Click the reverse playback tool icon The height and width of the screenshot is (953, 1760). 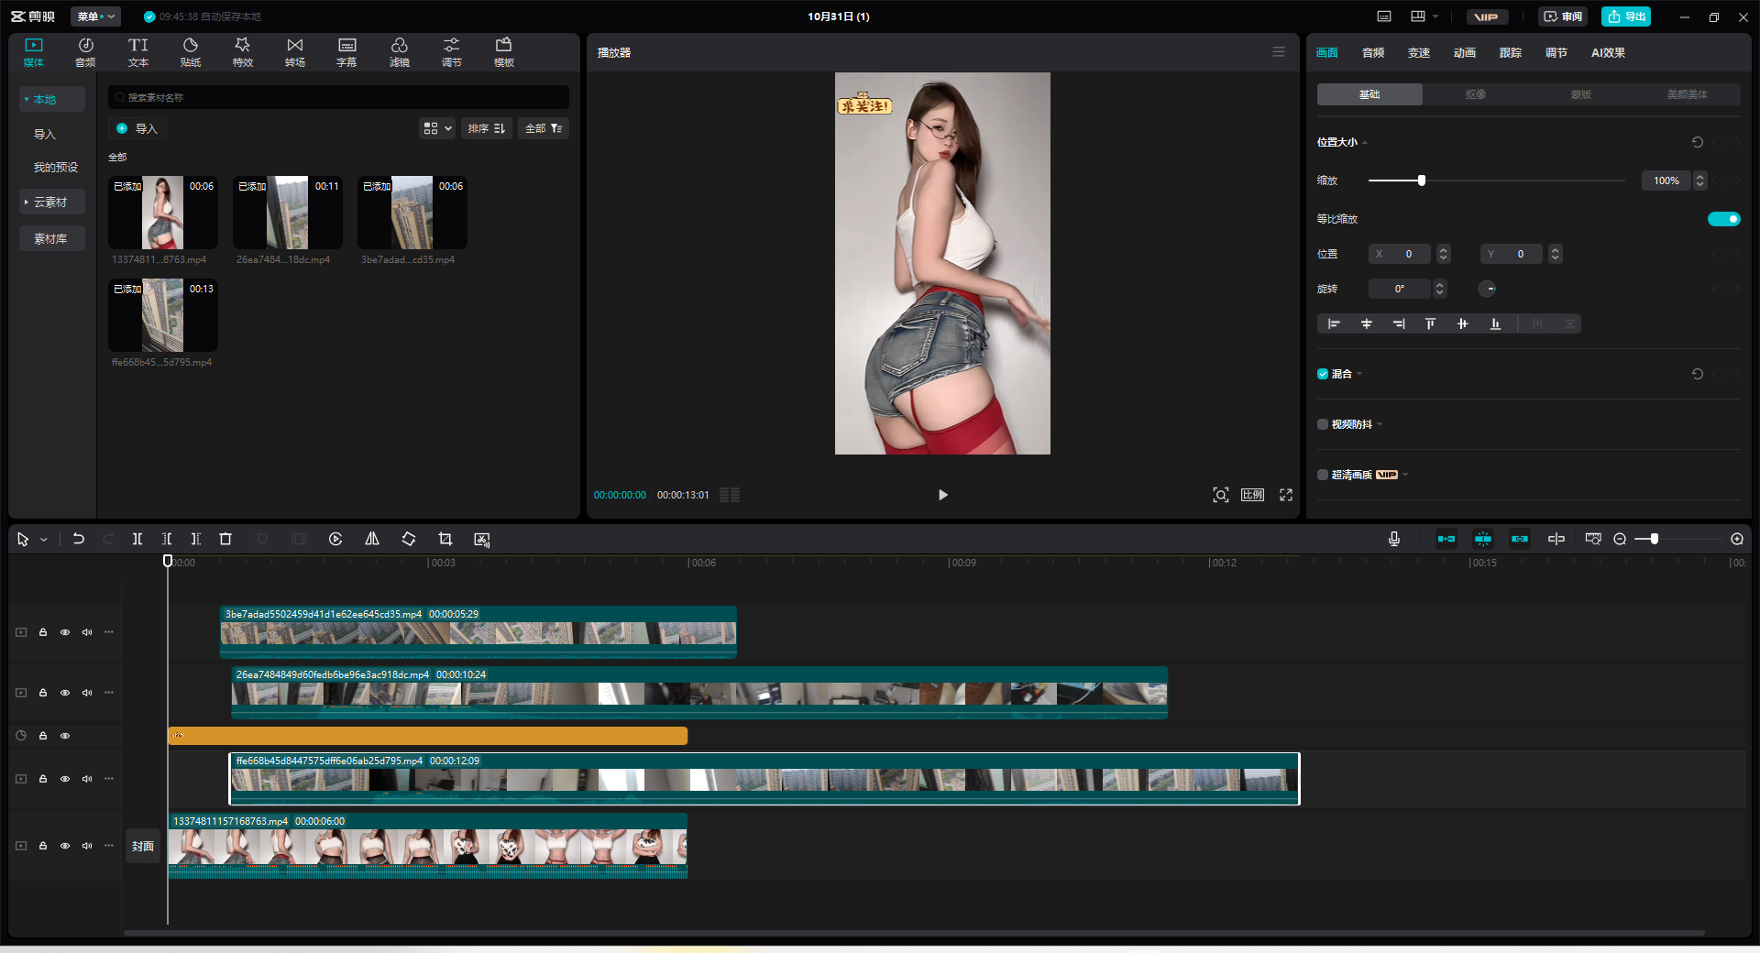pyautogui.click(x=335, y=539)
